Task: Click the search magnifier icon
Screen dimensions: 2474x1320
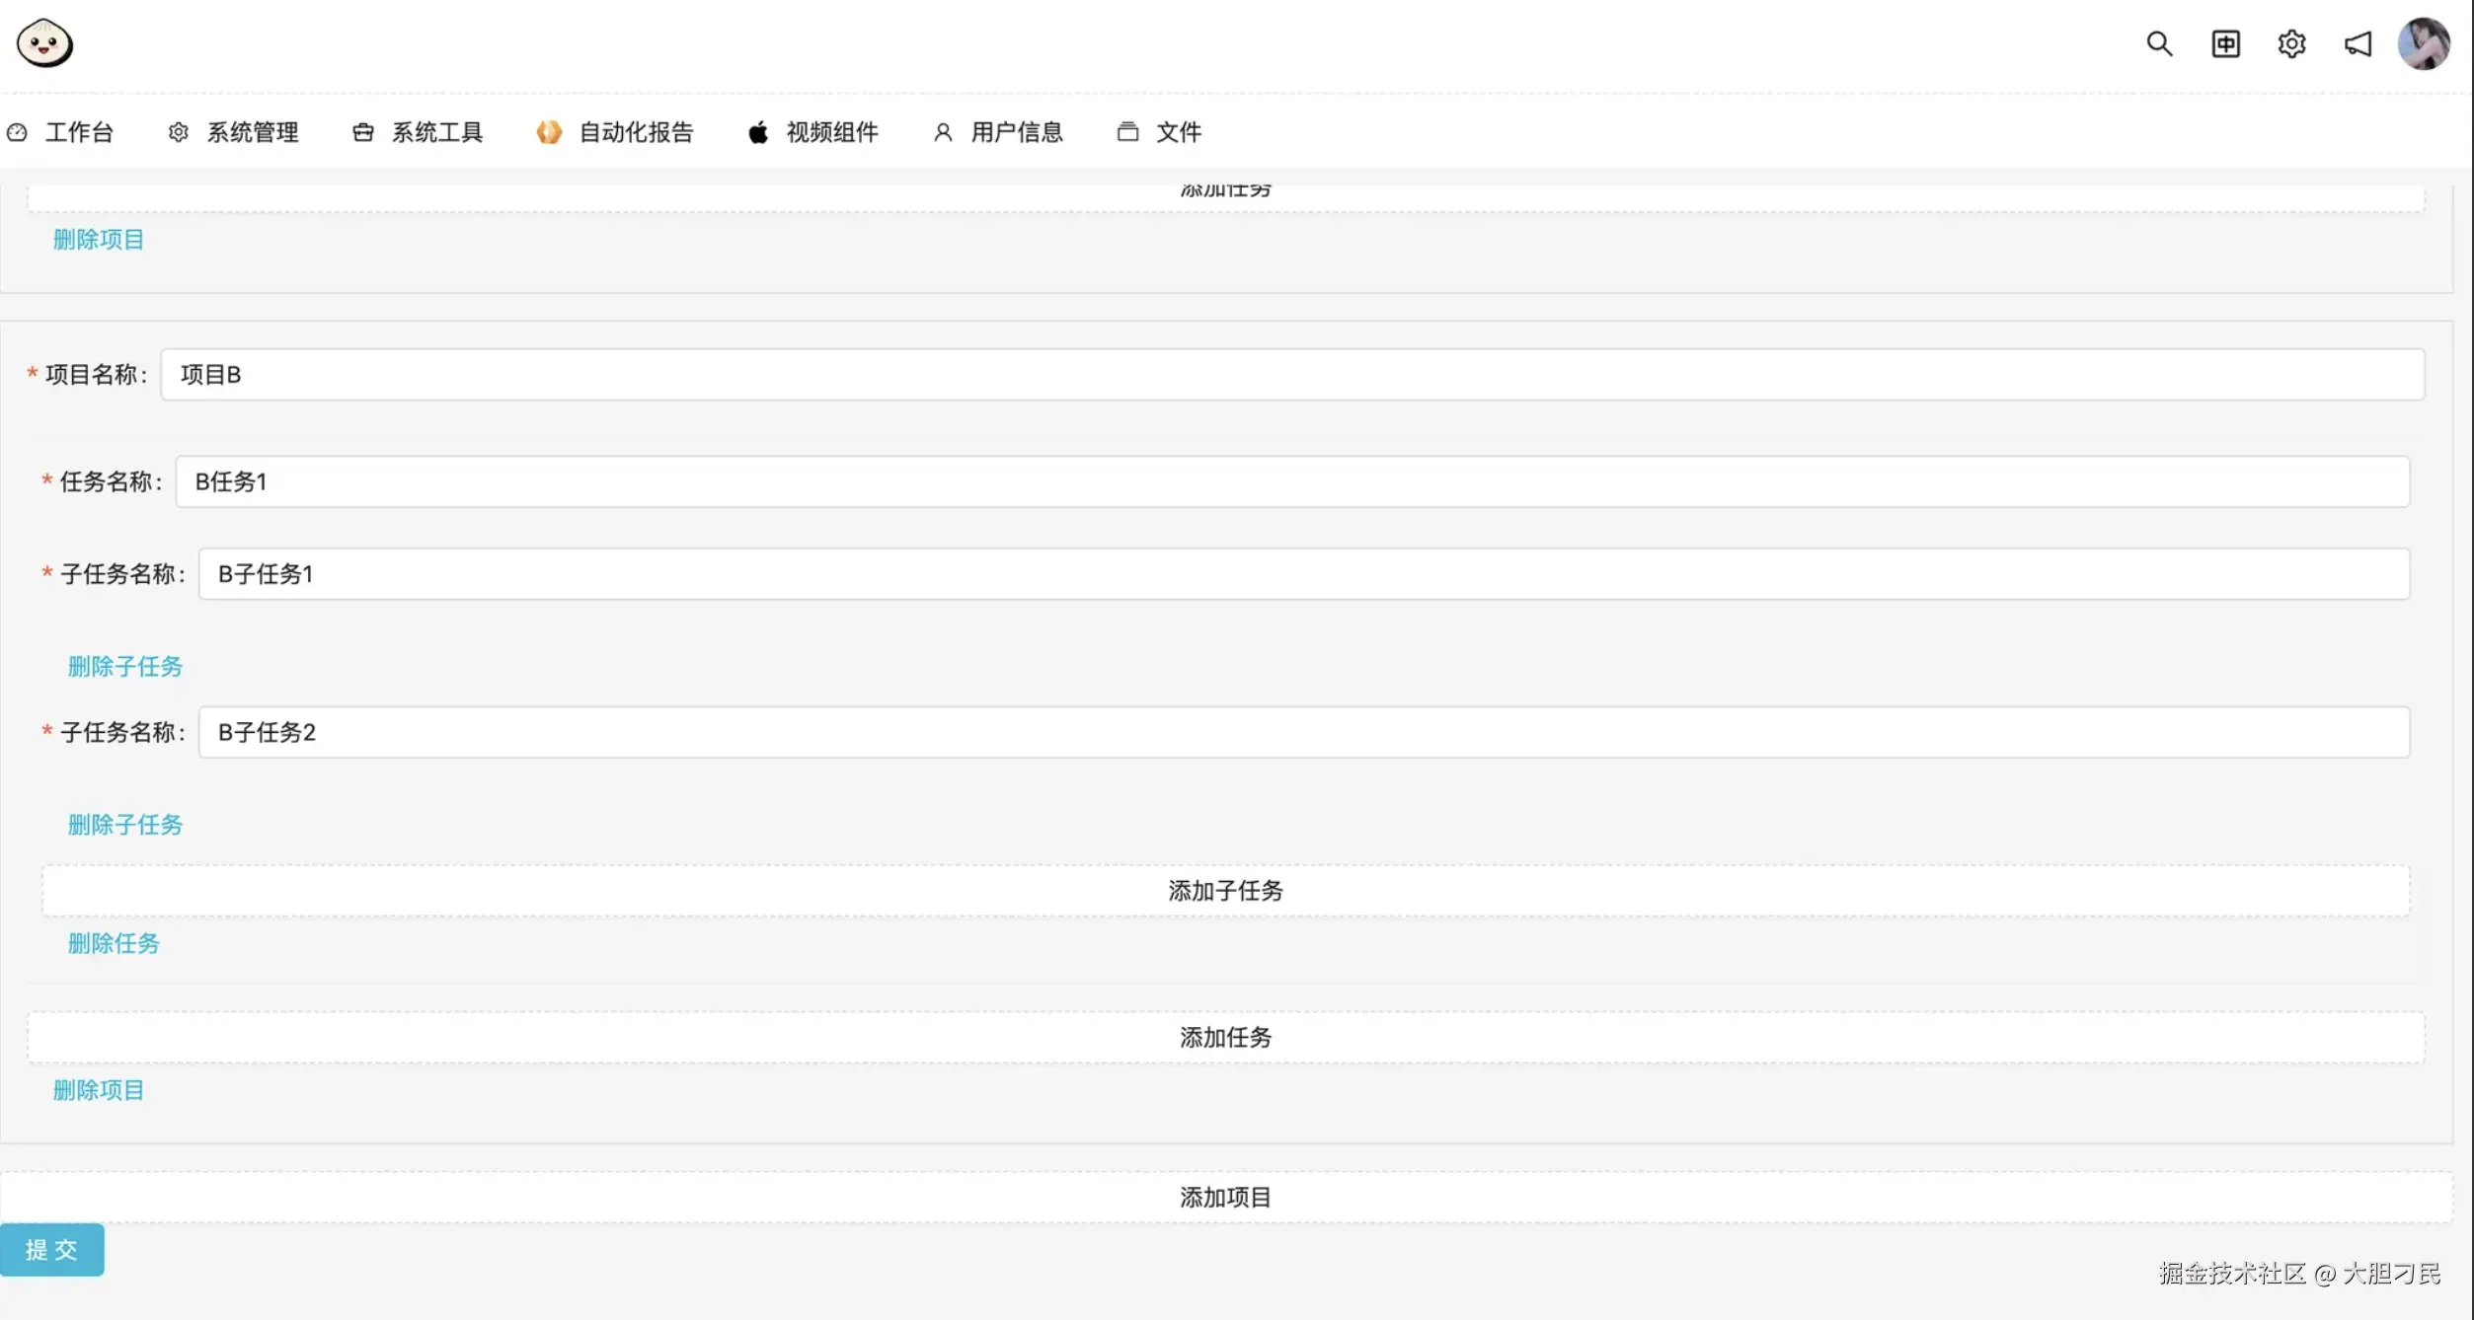Action: 2159,44
